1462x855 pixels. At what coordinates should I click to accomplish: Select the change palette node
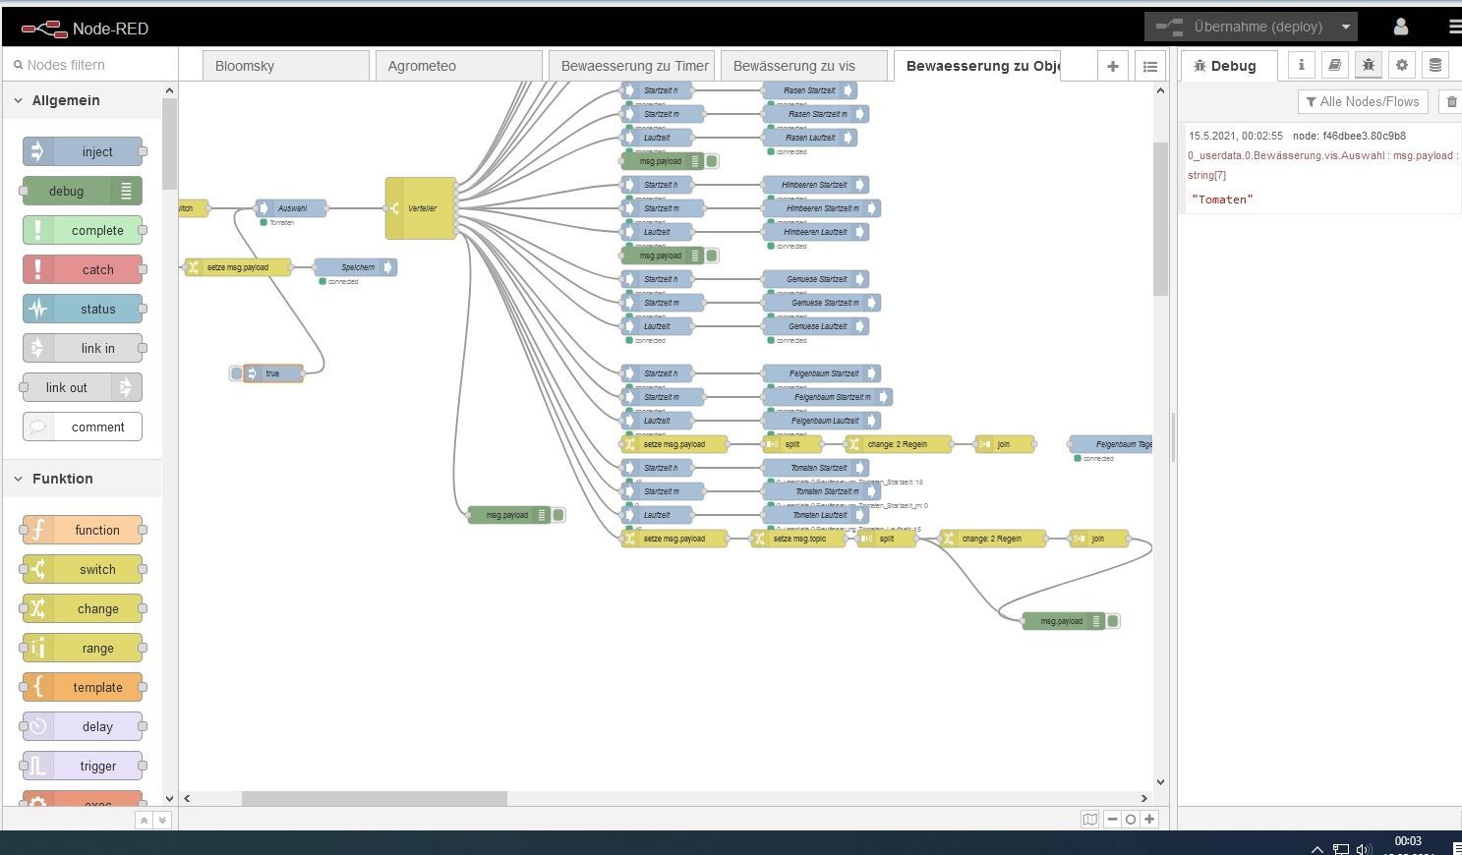coord(83,608)
